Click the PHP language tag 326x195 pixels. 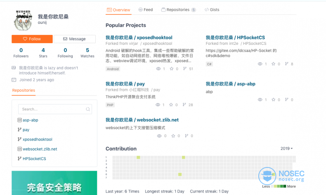[x=110, y=105]
